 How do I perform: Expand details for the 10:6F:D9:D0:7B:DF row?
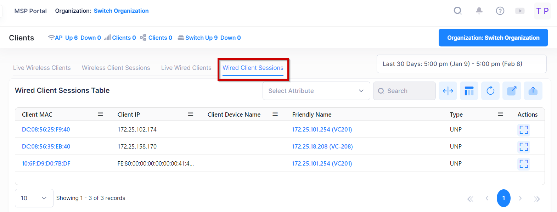point(524,164)
